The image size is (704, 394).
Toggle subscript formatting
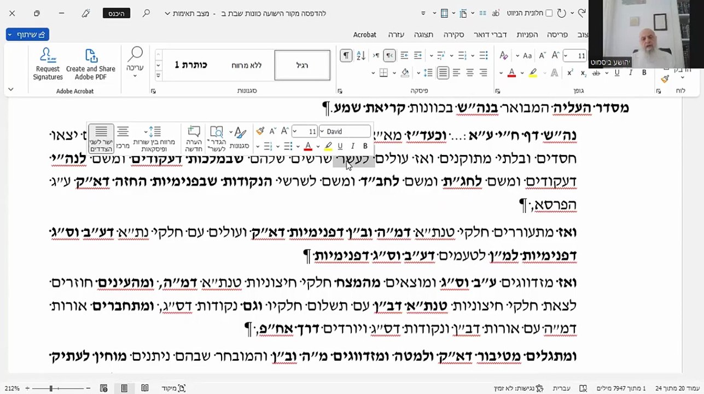pos(583,73)
